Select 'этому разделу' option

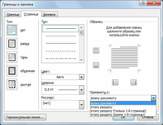coord(123,107)
